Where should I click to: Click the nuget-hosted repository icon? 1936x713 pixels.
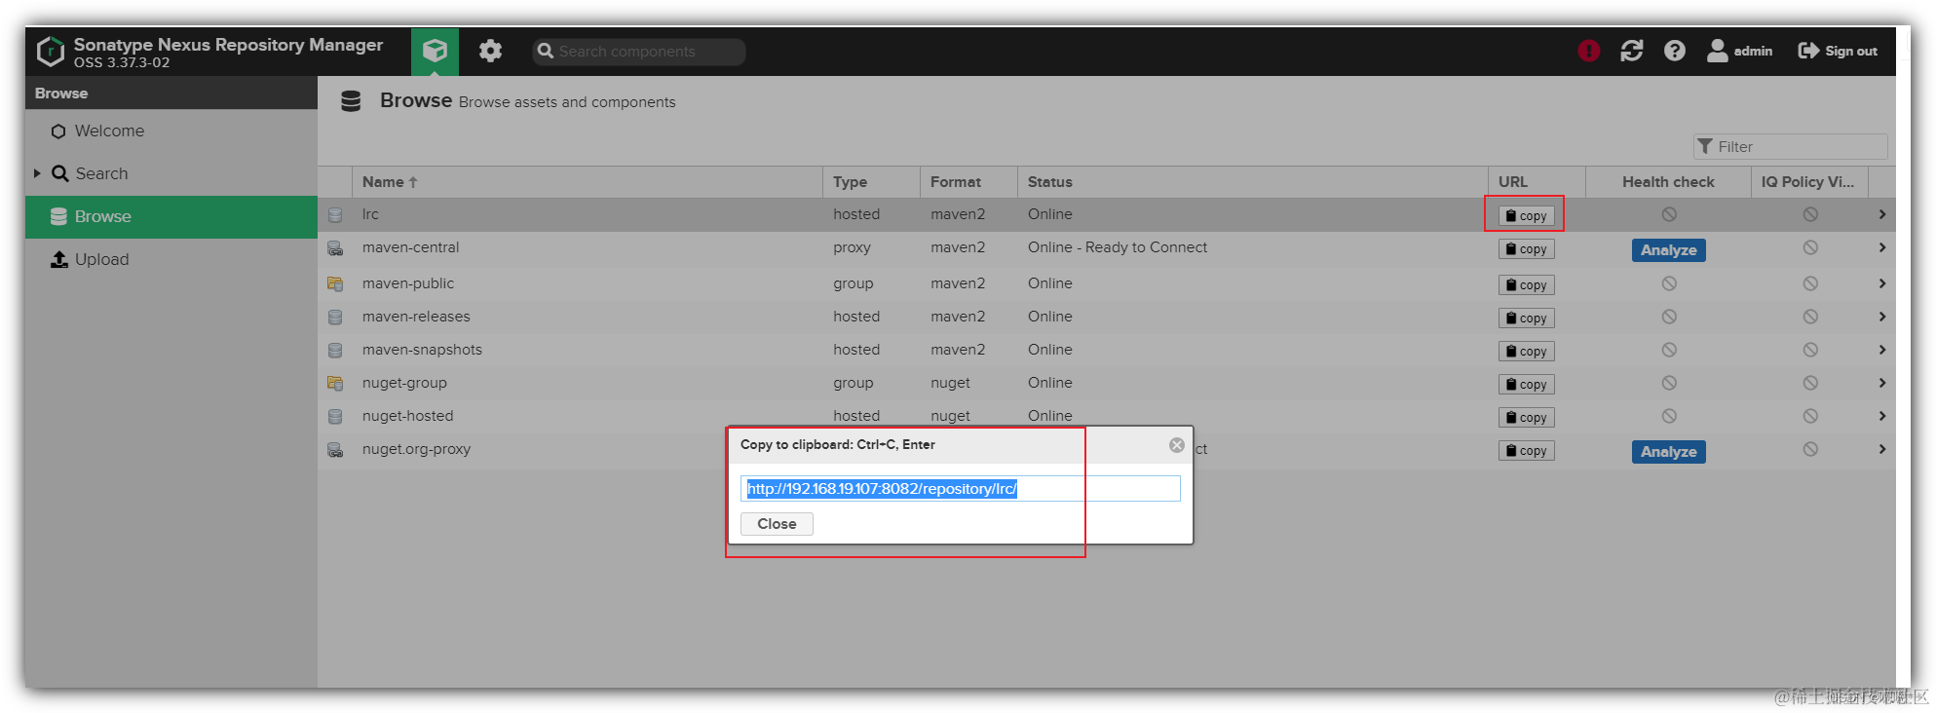[x=335, y=417]
